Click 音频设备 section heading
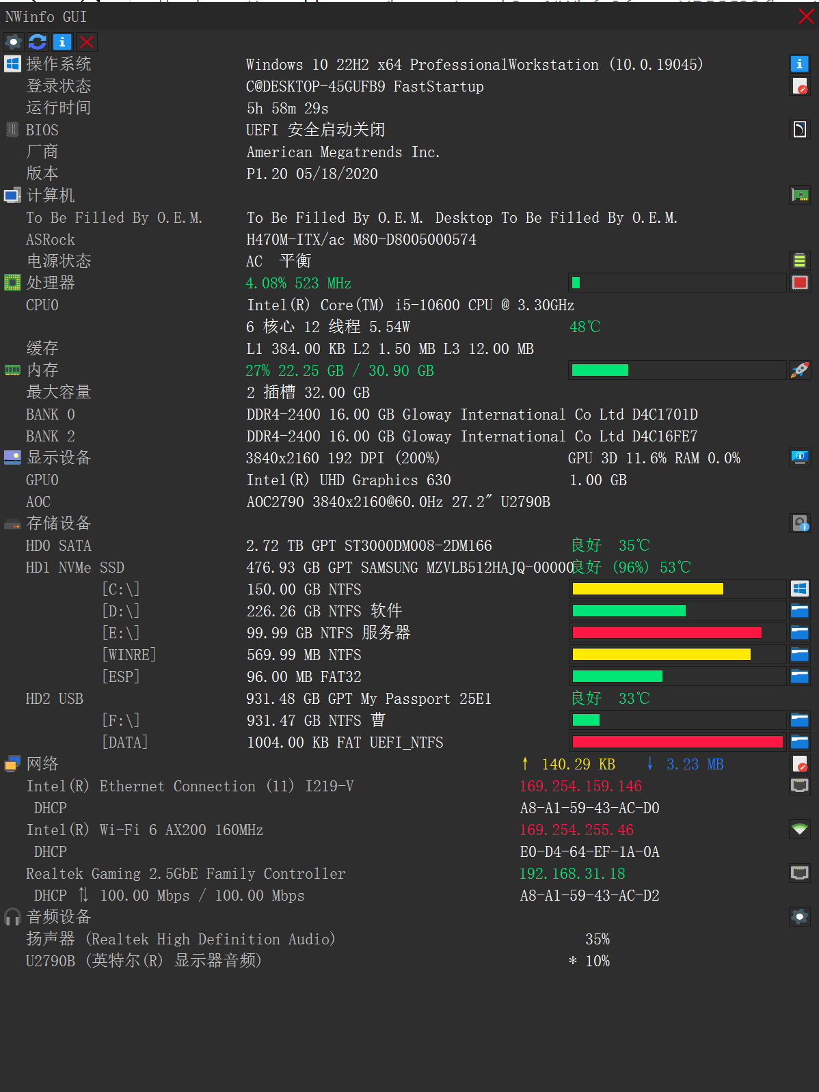Viewport: 819px width, 1092px height. [59, 917]
